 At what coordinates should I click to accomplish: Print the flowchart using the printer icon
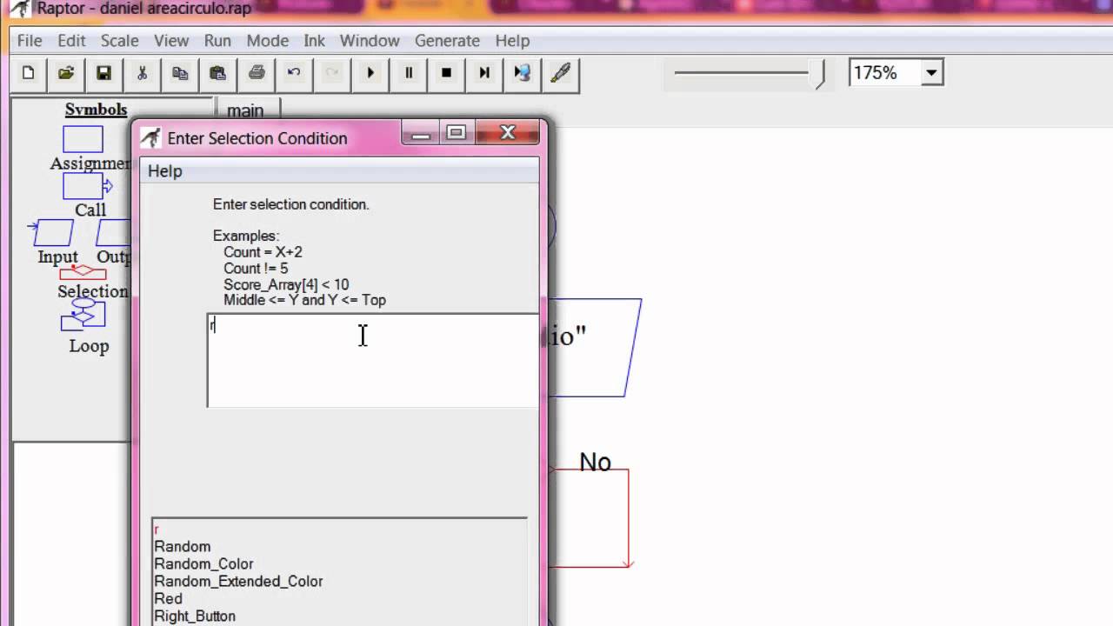257,73
